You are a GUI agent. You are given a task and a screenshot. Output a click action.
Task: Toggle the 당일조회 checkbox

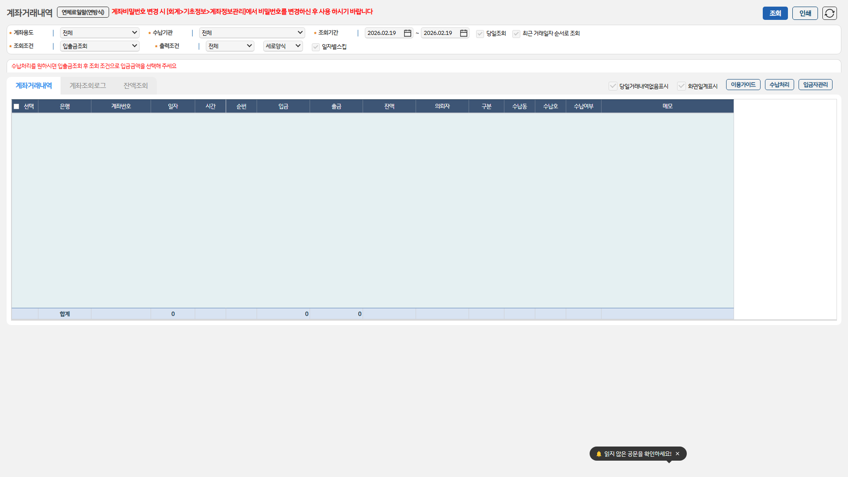coord(480,34)
